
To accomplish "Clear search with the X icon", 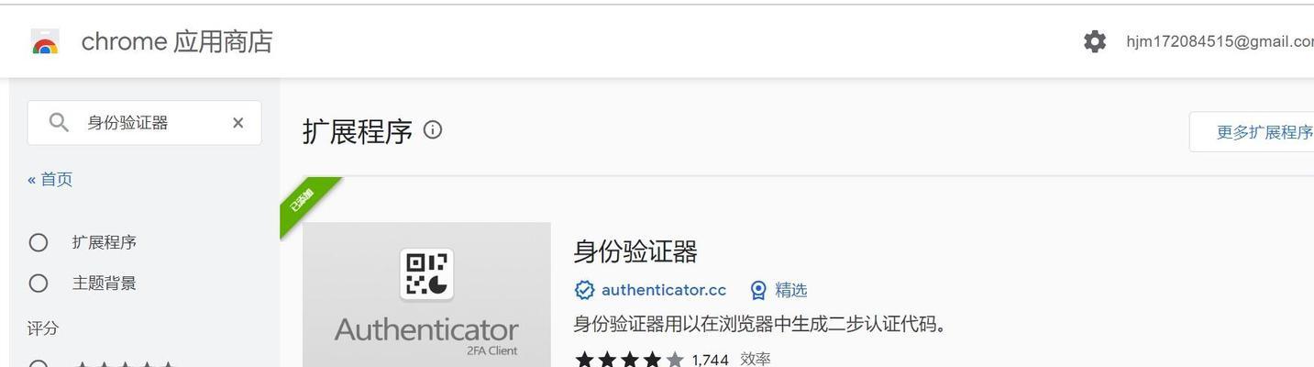I will pos(238,122).
